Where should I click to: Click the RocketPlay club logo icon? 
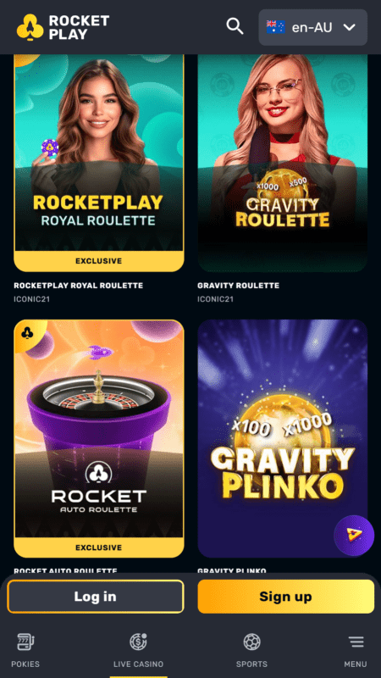pos(30,27)
